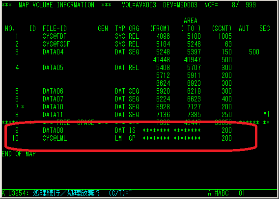Click the AUT column header
The image size is (279, 199).
click(244, 28)
